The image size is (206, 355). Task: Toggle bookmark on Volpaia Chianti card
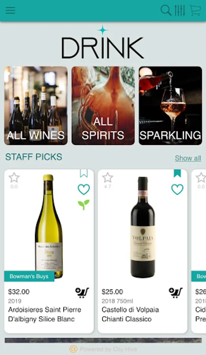(x=178, y=174)
